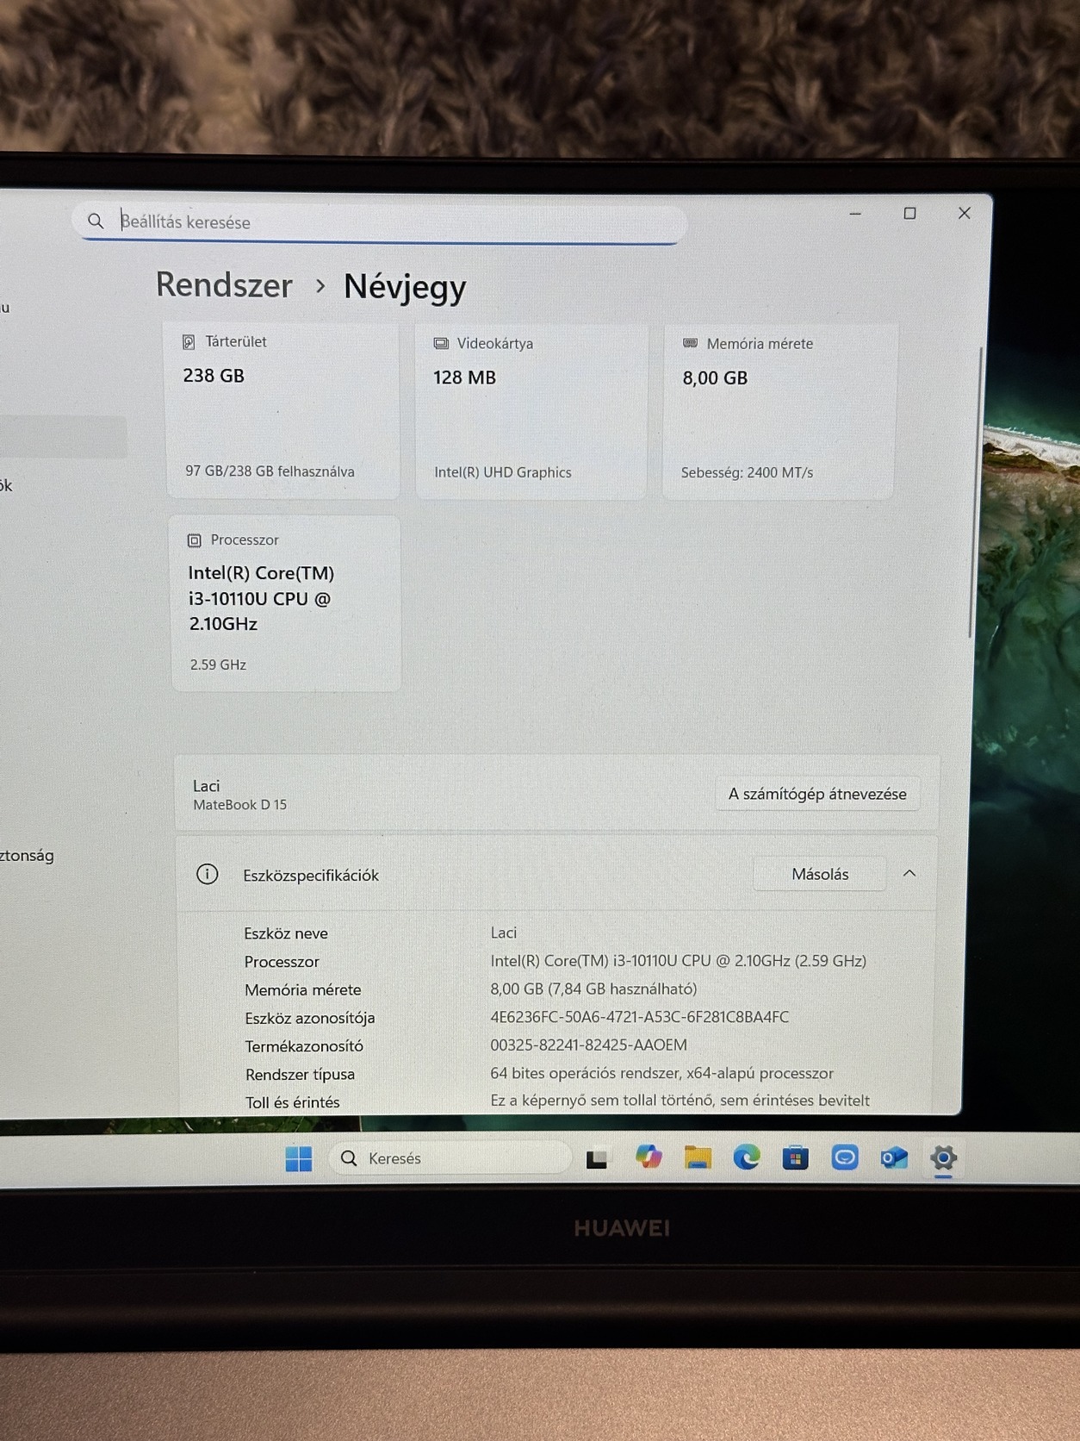
Task: Click the magnifier icon in settings search
Action: point(96,221)
